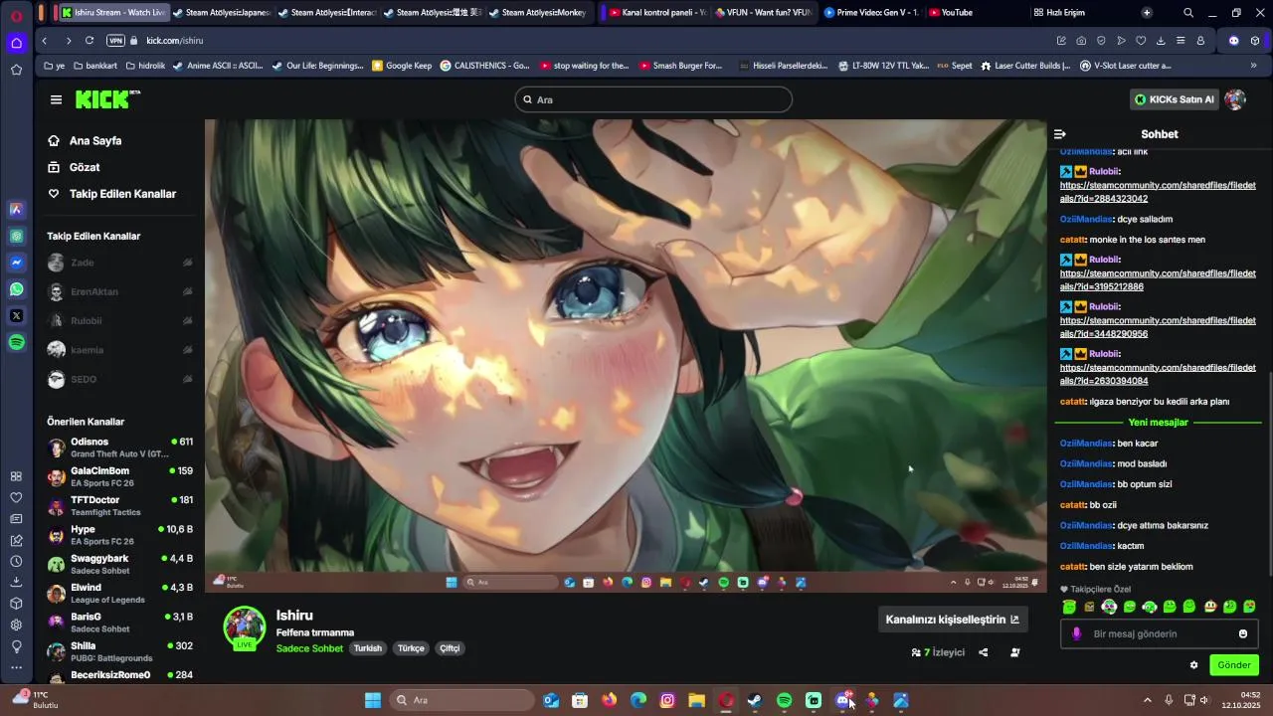Open X (Twitter) in Opera sidebar
1273x716 pixels.
(x=16, y=316)
